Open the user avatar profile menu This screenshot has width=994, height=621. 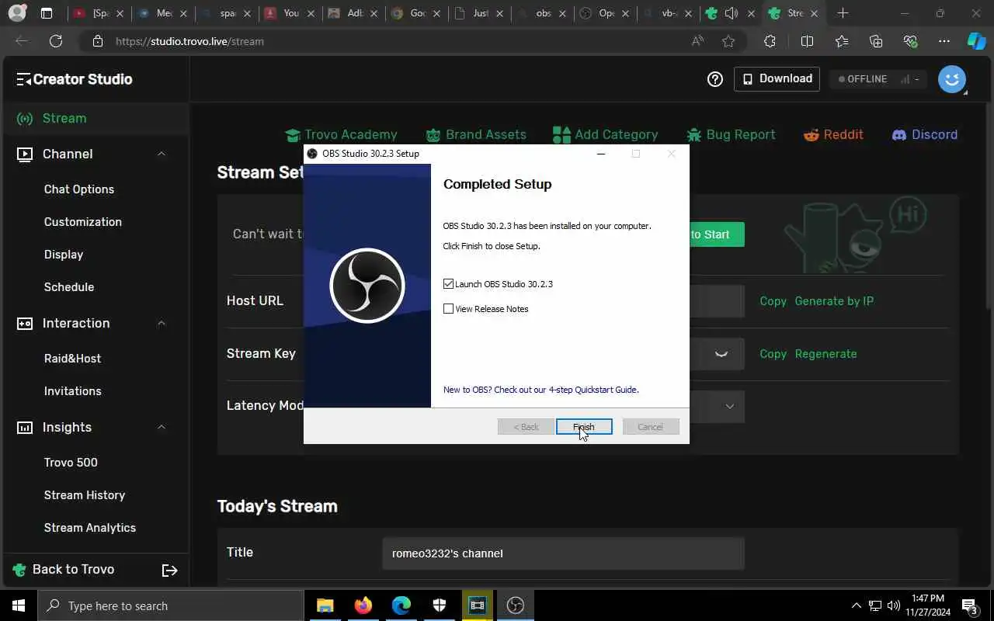952,79
